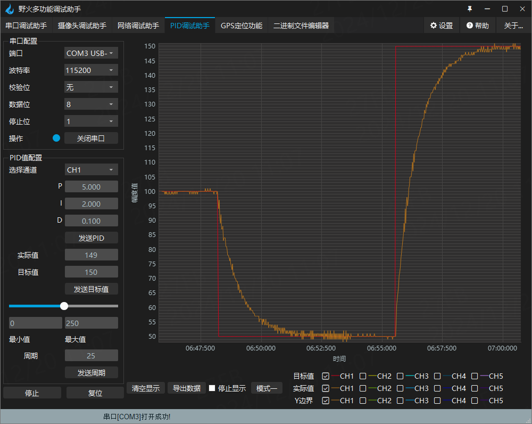Enable actual value CH5 checkbox
Screen dimensions: 532x424
[x=475, y=388]
